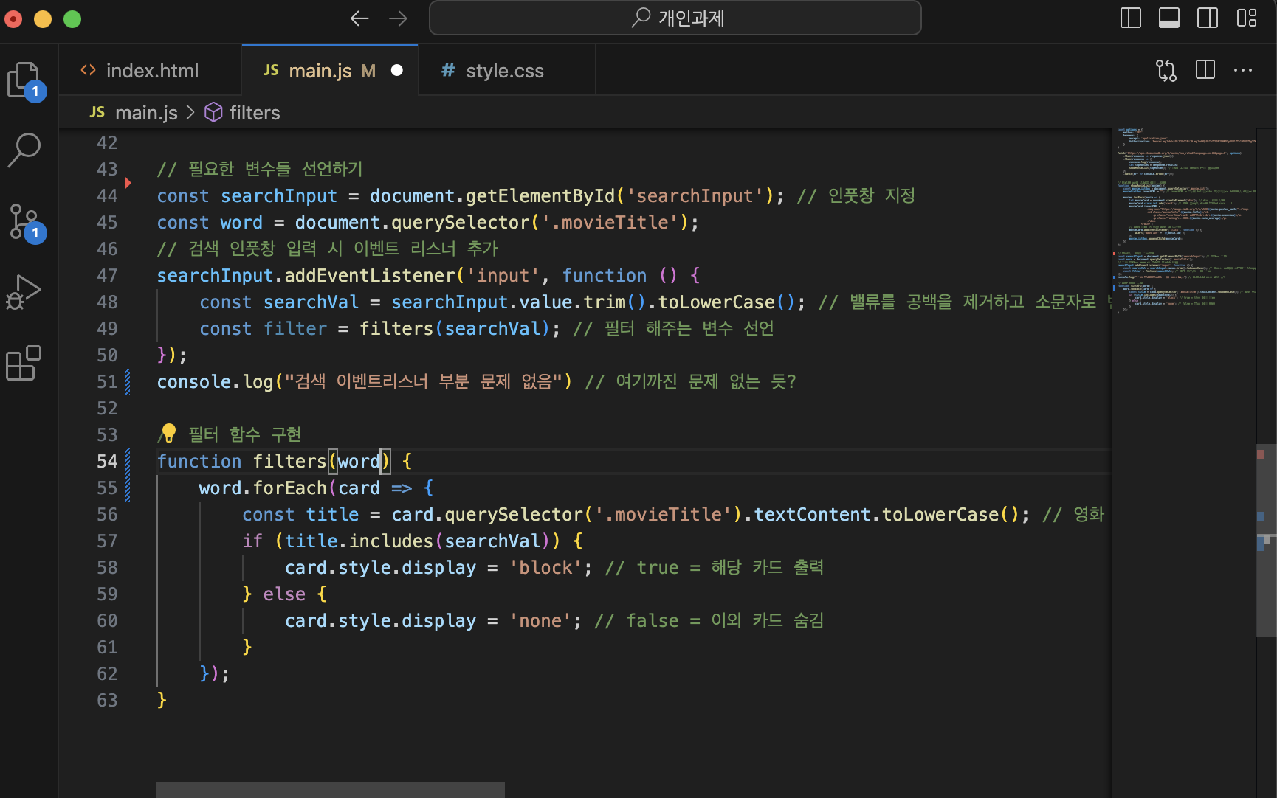Open the editor More Actions menu

[1243, 70]
